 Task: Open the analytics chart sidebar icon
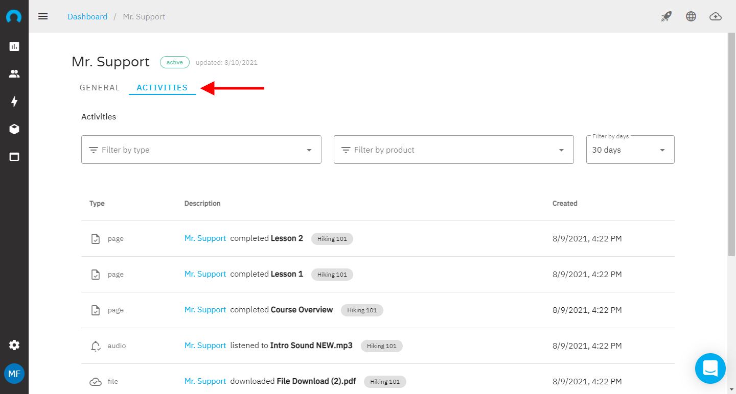[14, 46]
